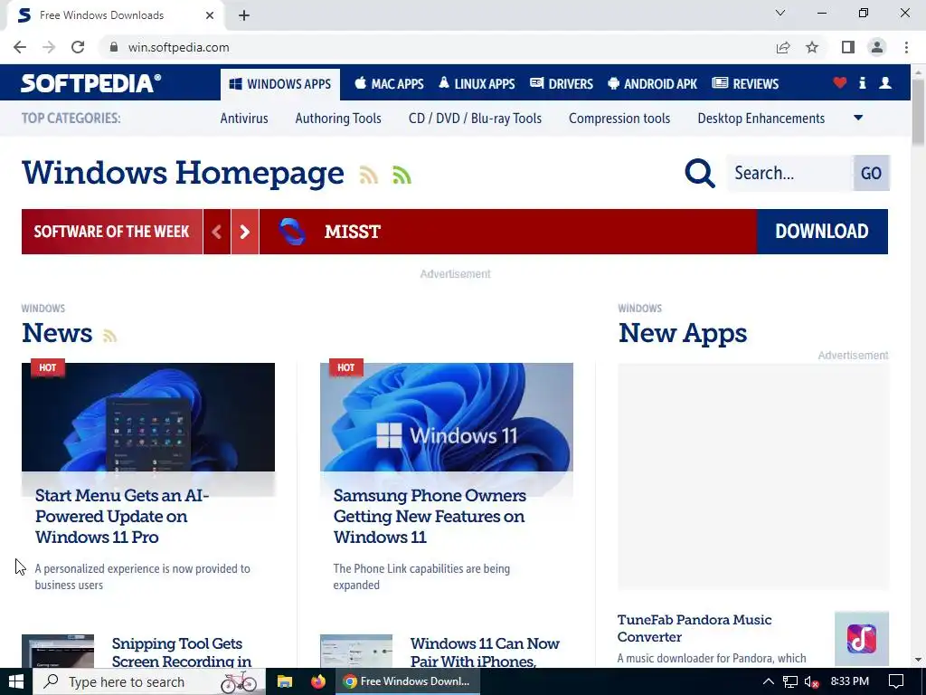Open Start Menu AI-Powered Update article

click(122, 516)
